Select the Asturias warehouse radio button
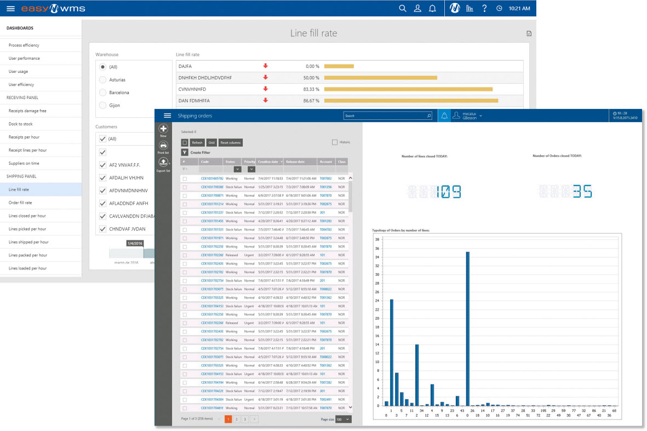Screen dimensions: 647x431 pyautogui.click(x=103, y=80)
